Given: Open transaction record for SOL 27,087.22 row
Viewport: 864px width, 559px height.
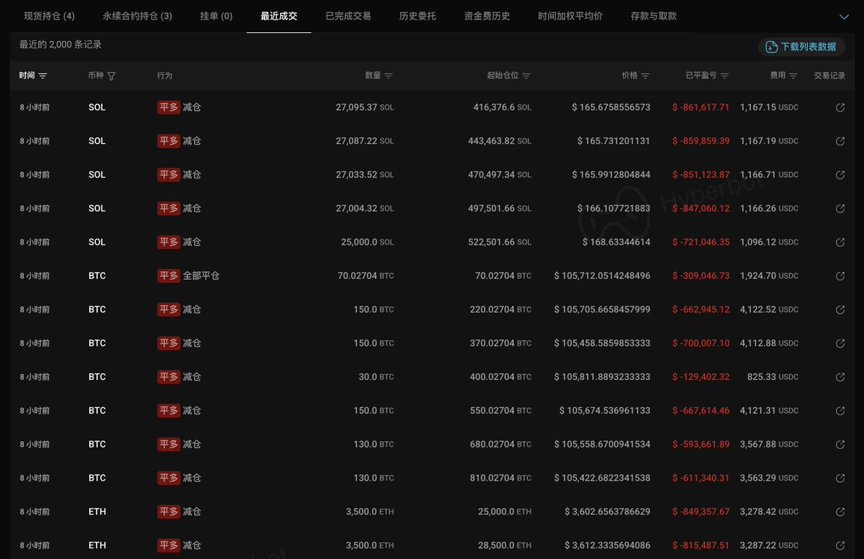Looking at the screenshot, I should (840, 142).
